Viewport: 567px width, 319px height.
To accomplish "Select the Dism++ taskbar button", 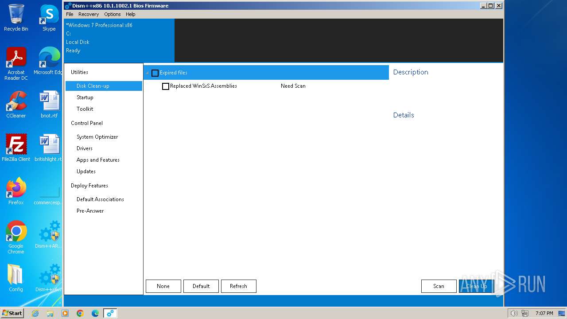I will click(x=110, y=313).
